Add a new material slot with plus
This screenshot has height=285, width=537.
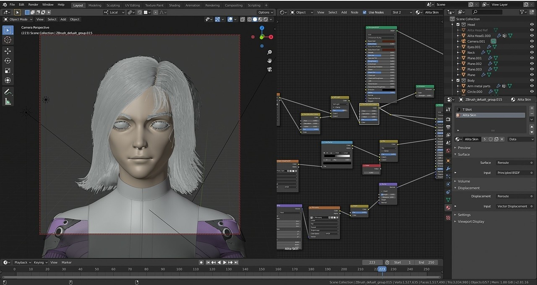click(532, 109)
